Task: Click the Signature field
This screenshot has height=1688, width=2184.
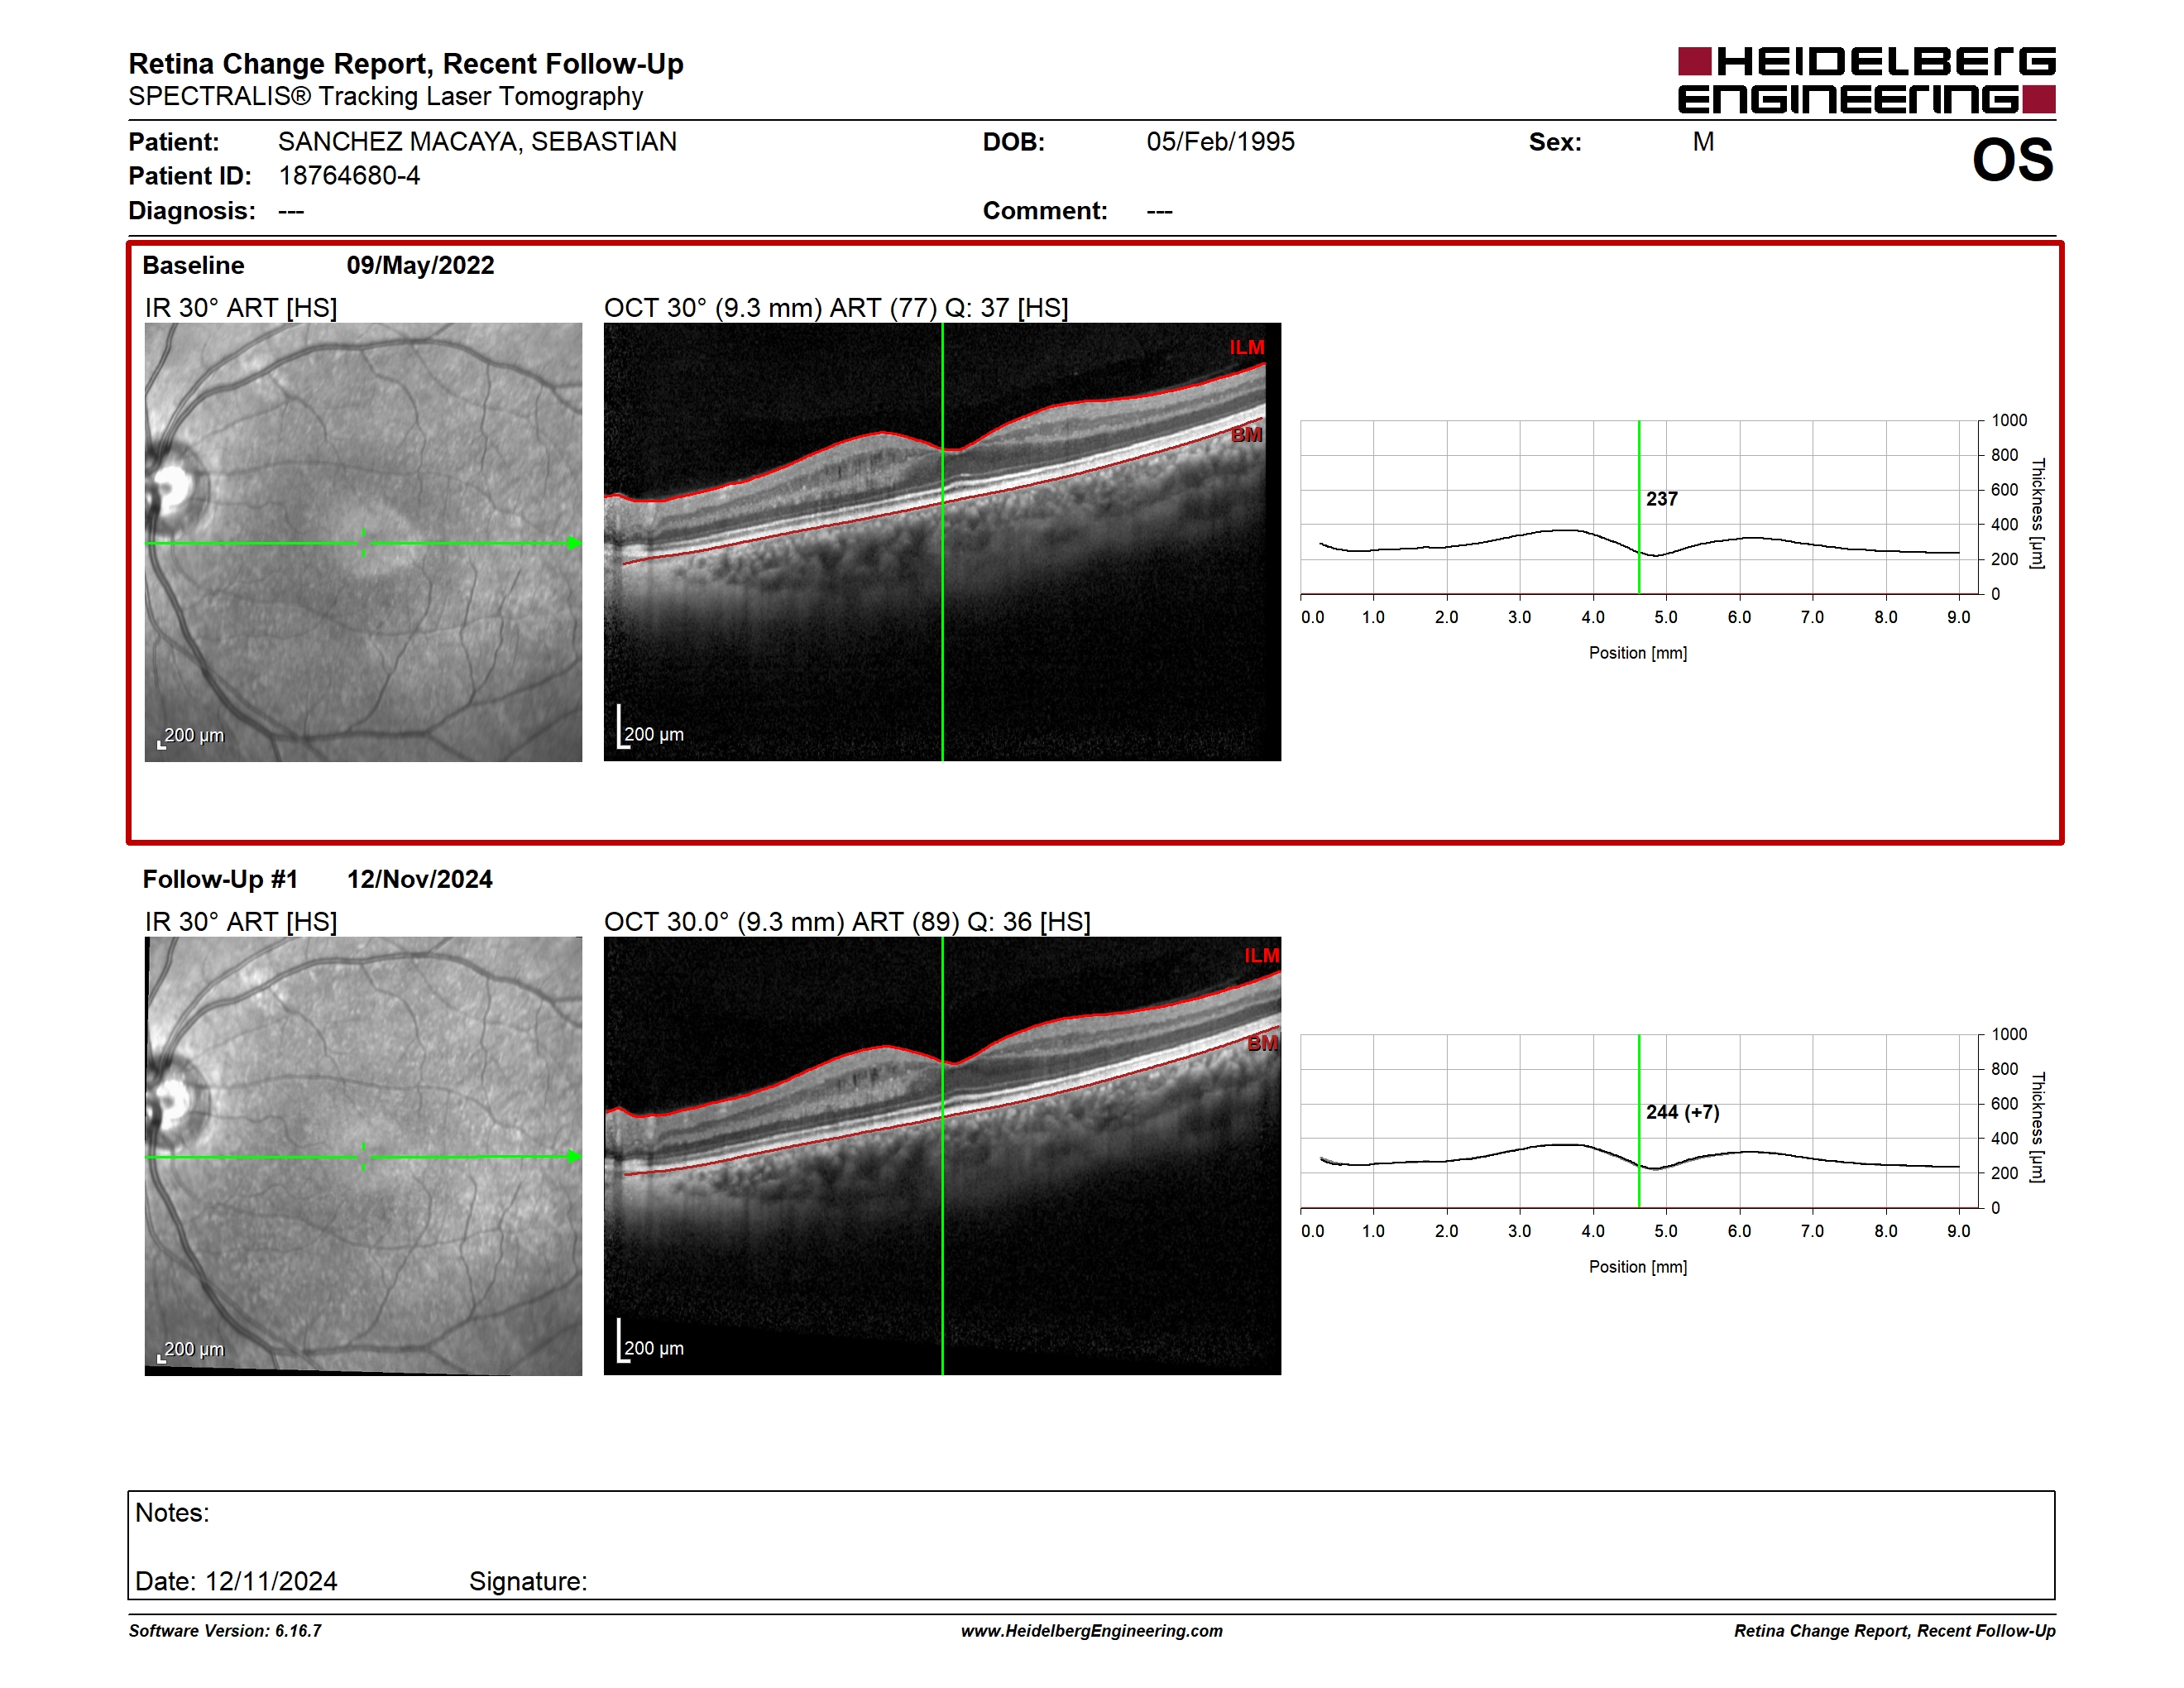Action: [528, 1582]
